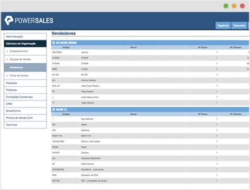Image resolution: width=250 pixels, height=190 pixels.
Task: Open Condições Comerciais in the sidebar
Action: 25,97
